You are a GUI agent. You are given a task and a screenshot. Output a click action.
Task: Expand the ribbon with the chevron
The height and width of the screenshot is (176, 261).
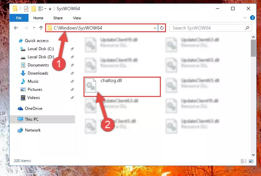click(x=245, y=18)
